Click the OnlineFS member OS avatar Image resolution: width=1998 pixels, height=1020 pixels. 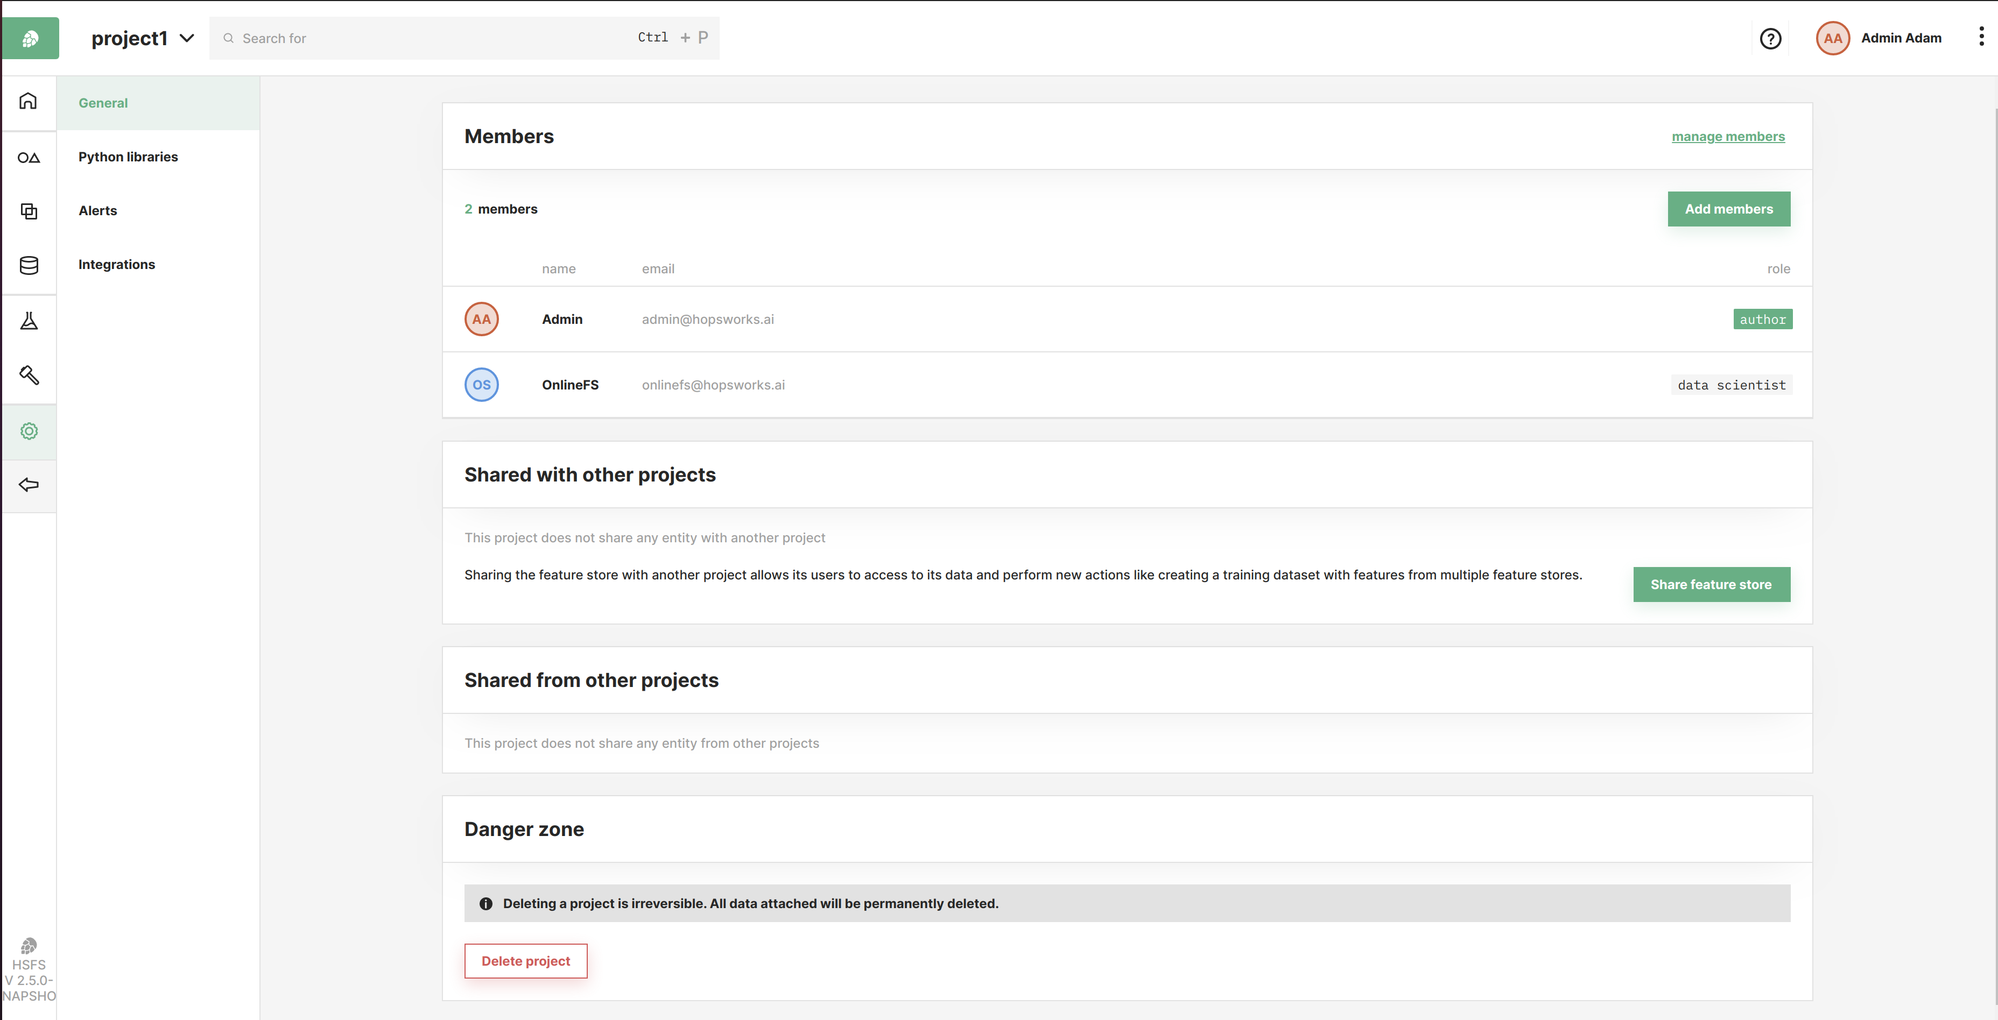482,385
